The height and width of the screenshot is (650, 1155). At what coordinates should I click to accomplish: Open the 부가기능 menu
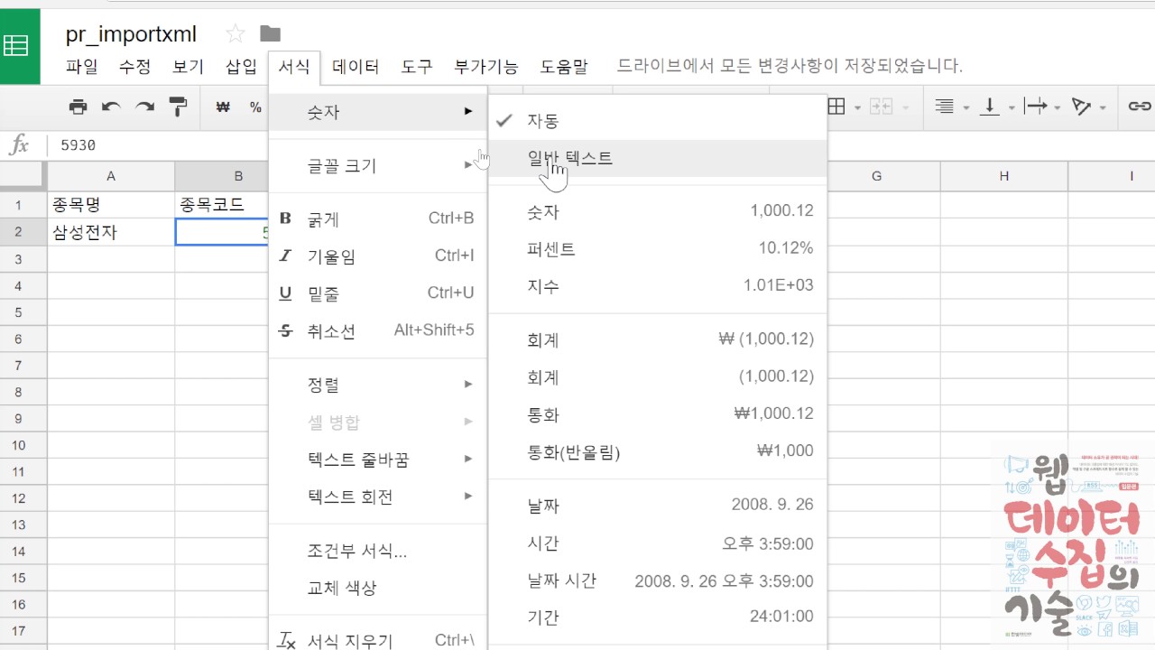[486, 67]
